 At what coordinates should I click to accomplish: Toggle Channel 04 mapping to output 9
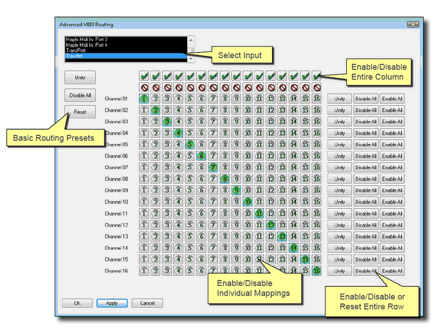click(236, 133)
